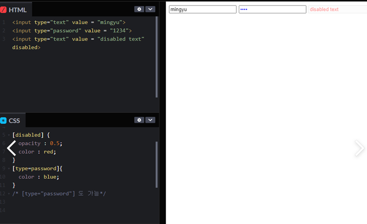Viewport: 367px width, 224px height.
Task: Click line number 1 in HTML gutter
Action: 4,22
